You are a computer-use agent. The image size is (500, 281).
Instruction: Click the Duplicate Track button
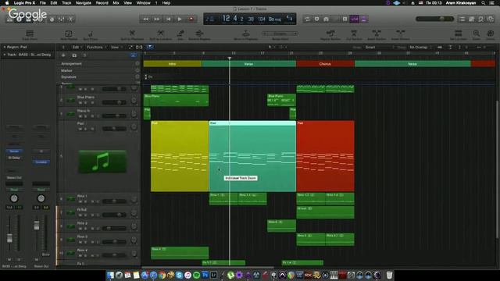coord(74,55)
